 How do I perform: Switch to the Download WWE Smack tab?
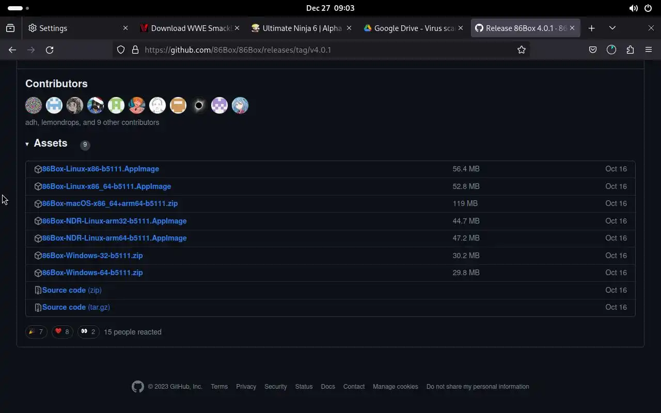(190, 28)
